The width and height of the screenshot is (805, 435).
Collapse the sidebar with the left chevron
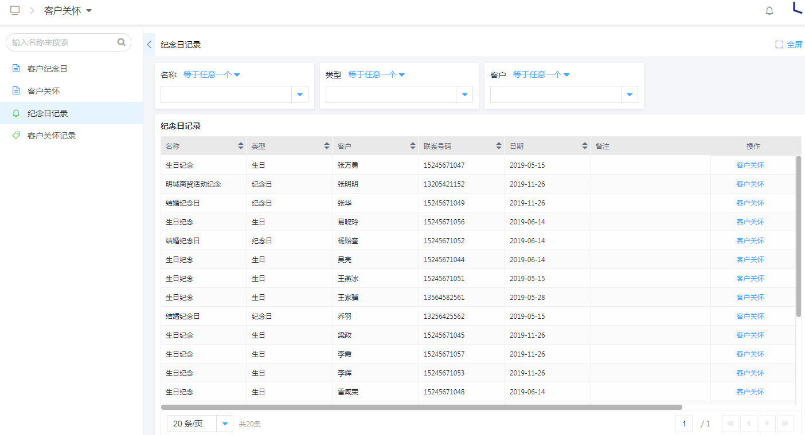149,45
